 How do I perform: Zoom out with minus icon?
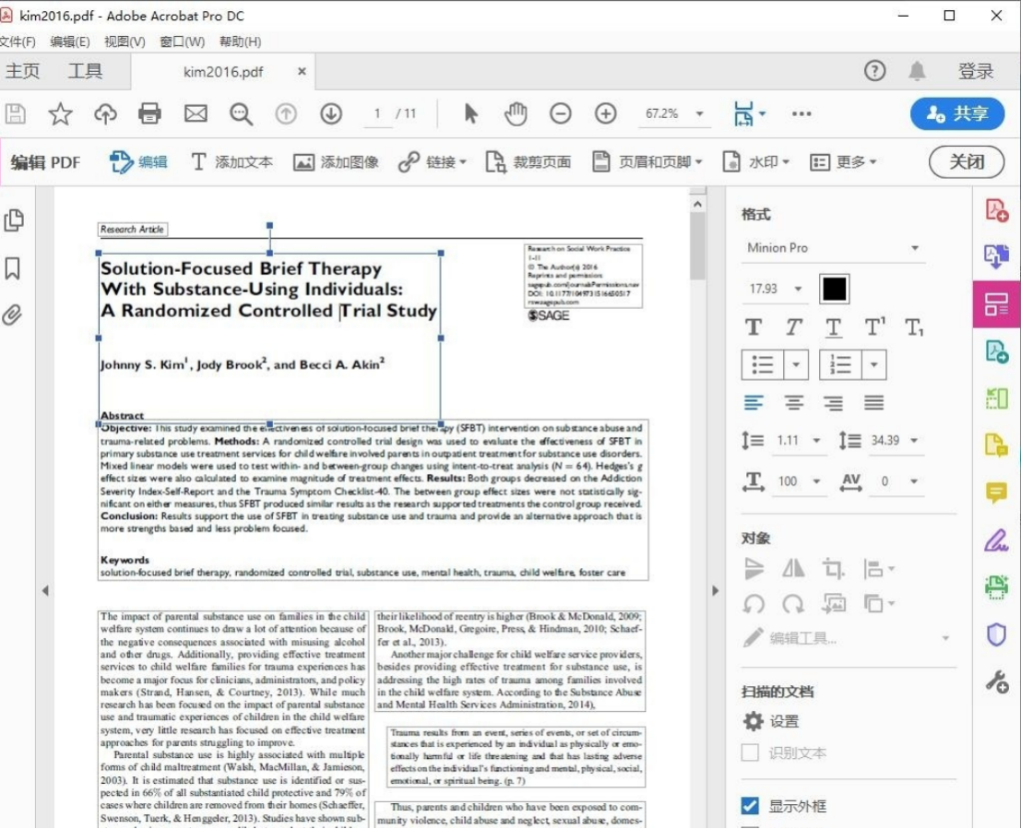561,114
